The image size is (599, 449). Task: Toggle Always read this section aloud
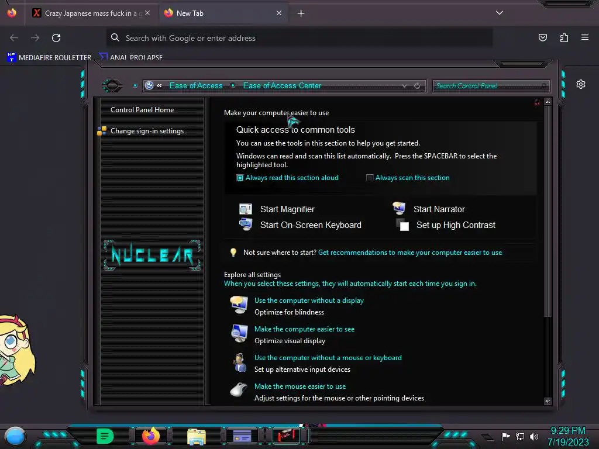pyautogui.click(x=240, y=178)
